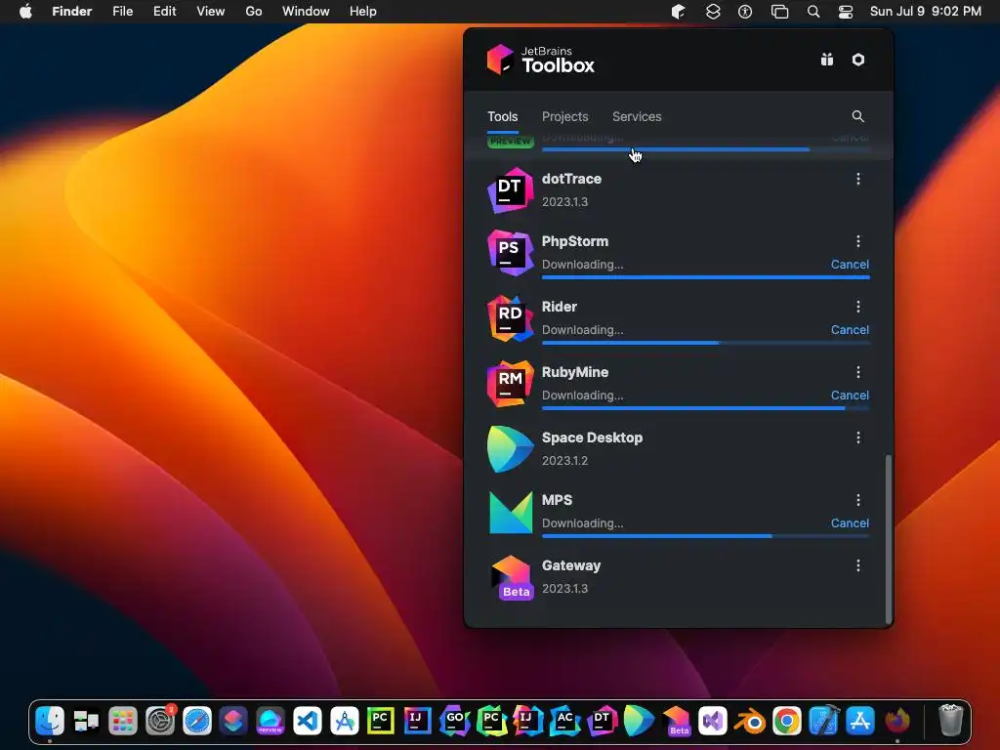Open the Window menu in the menu bar
Screen dimensions: 1000x750
[306, 12]
